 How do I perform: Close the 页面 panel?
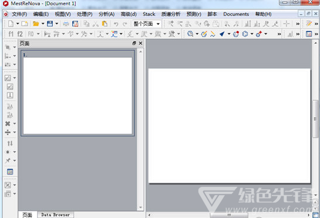[x=140, y=43]
